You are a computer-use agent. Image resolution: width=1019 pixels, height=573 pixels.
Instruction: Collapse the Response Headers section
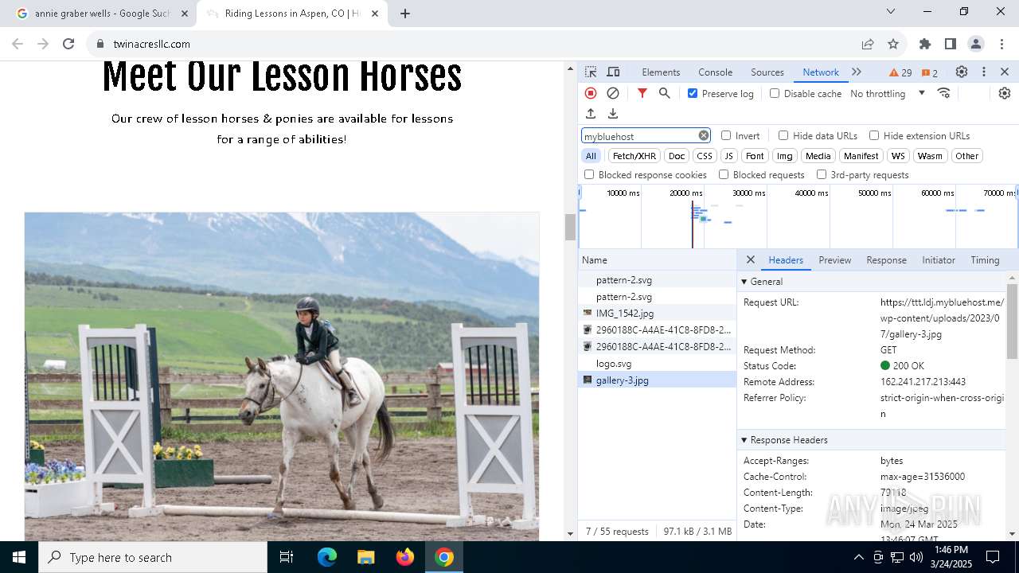coord(744,440)
